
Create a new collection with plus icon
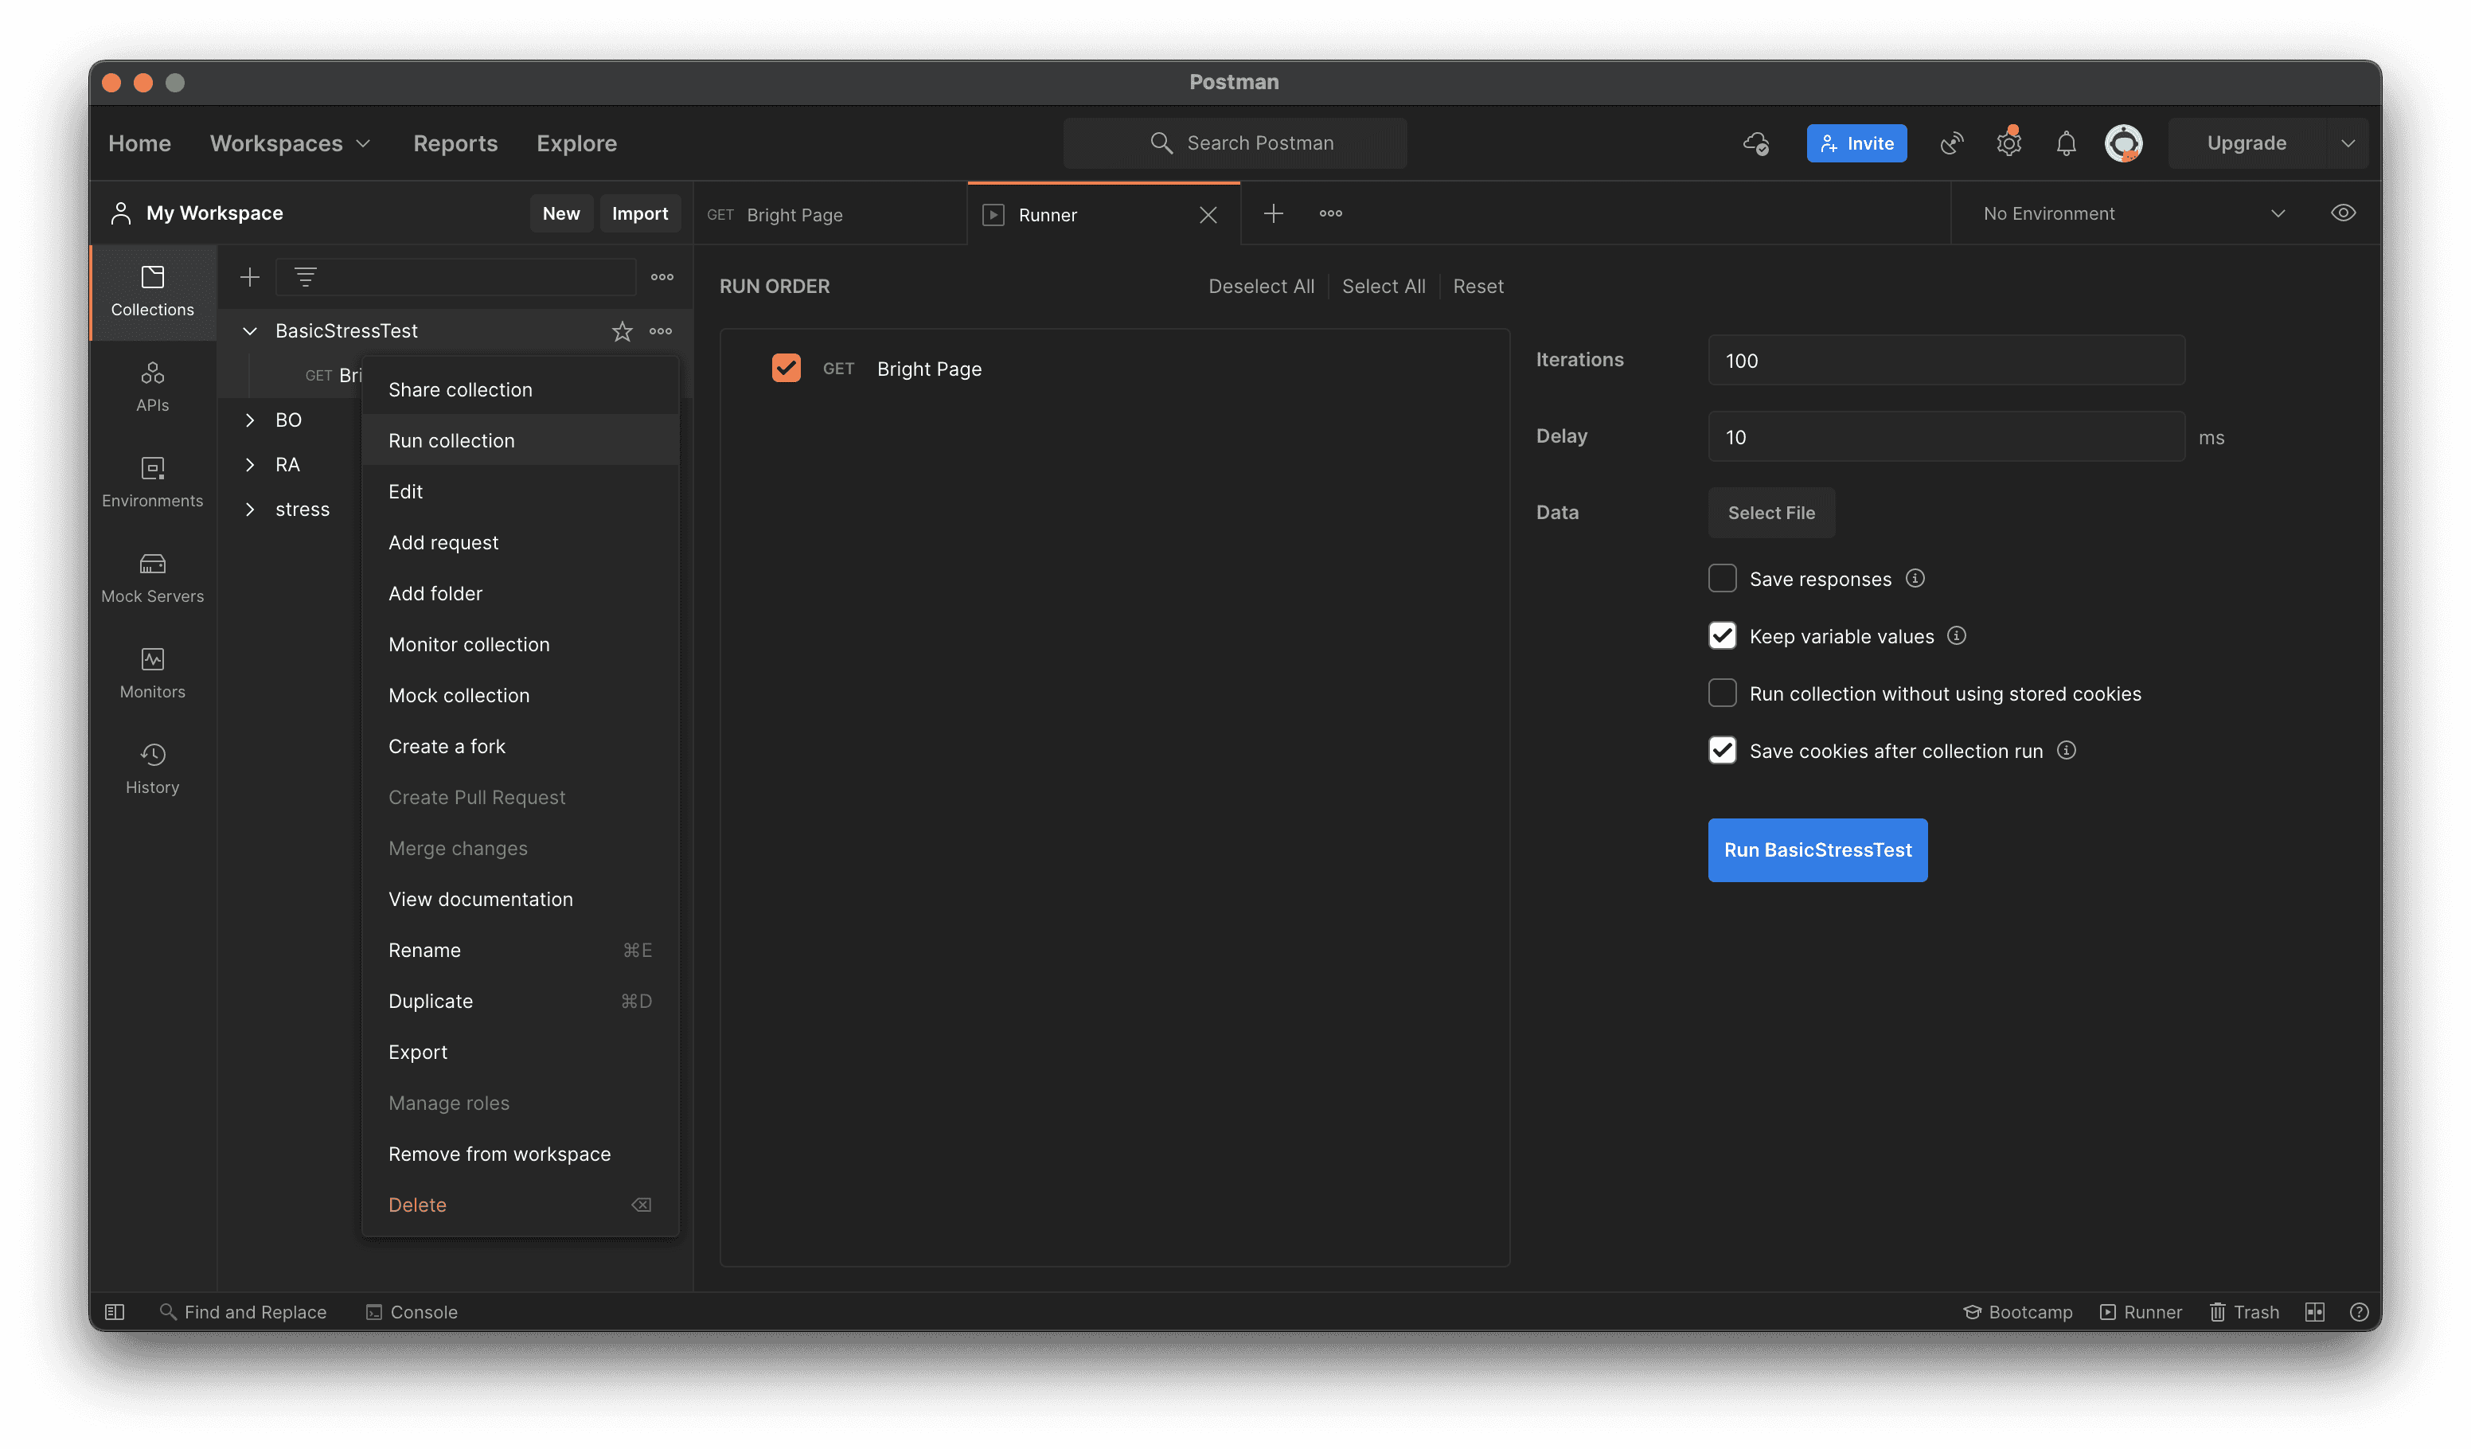pyautogui.click(x=250, y=277)
